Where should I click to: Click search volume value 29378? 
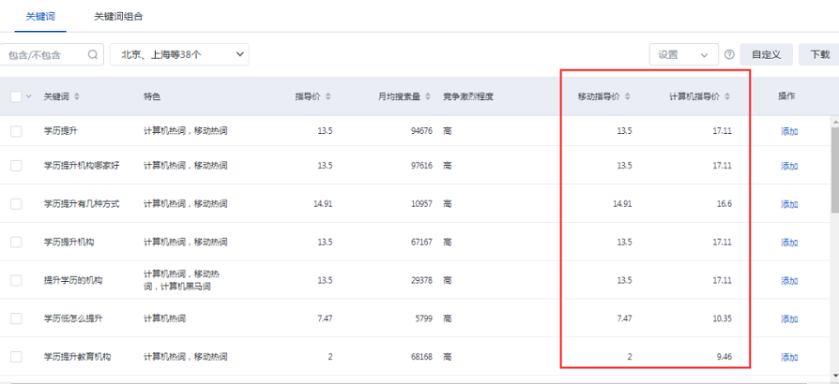[x=421, y=280]
